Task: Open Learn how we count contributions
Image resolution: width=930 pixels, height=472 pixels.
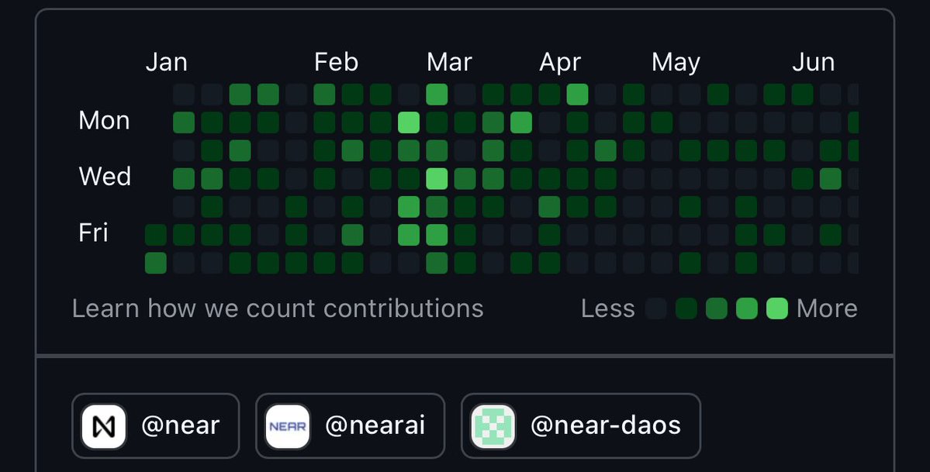Action: tap(278, 308)
